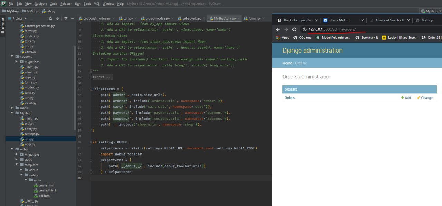Image resolution: width=442 pixels, height=206 pixels.
Task: Hide the Project tool window with minus icon
Action: [72, 18]
